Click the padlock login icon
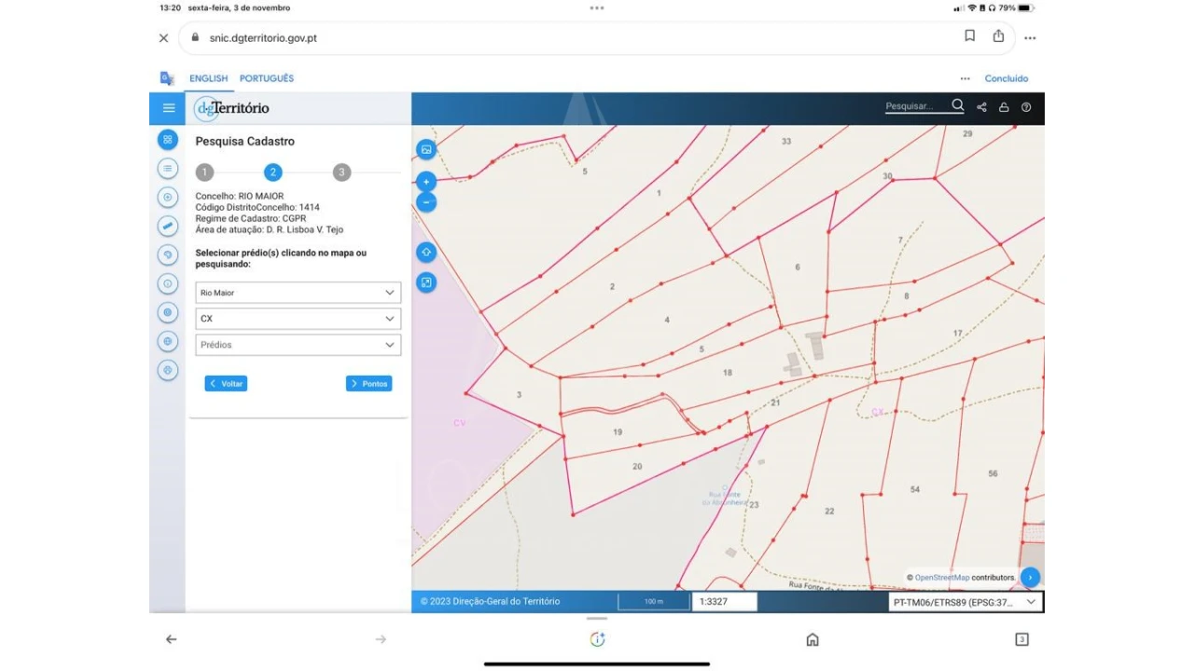The width and height of the screenshot is (1194, 671). point(1004,107)
